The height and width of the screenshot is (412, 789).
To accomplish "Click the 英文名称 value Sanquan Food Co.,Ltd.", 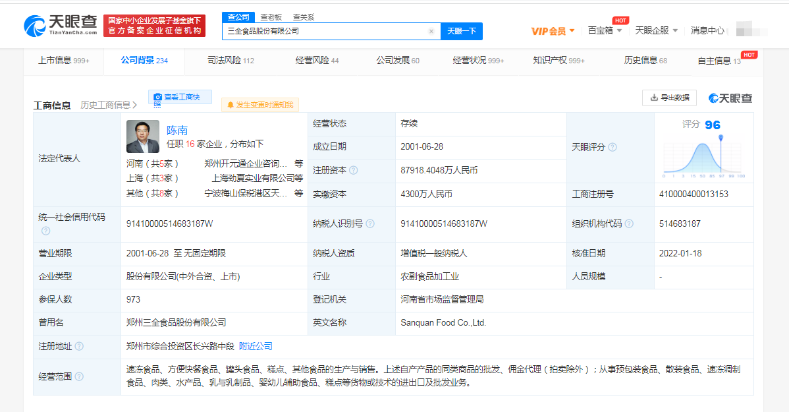I will click(x=443, y=323).
